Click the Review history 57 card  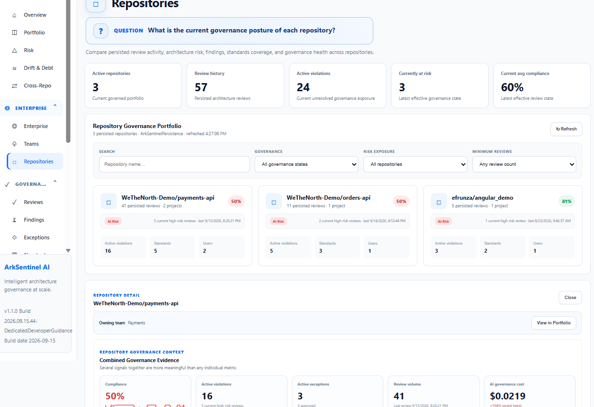point(235,86)
